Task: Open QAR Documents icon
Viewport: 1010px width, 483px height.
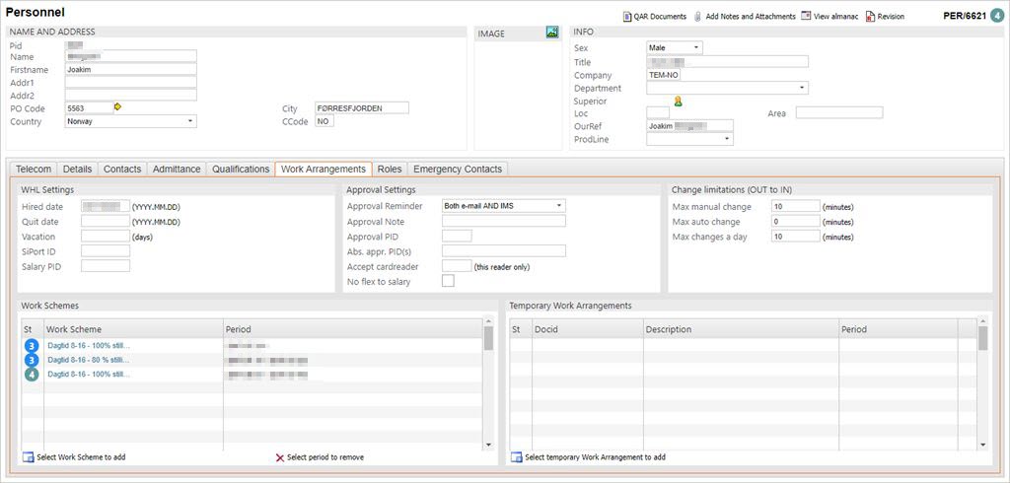Action: pyautogui.click(x=627, y=17)
